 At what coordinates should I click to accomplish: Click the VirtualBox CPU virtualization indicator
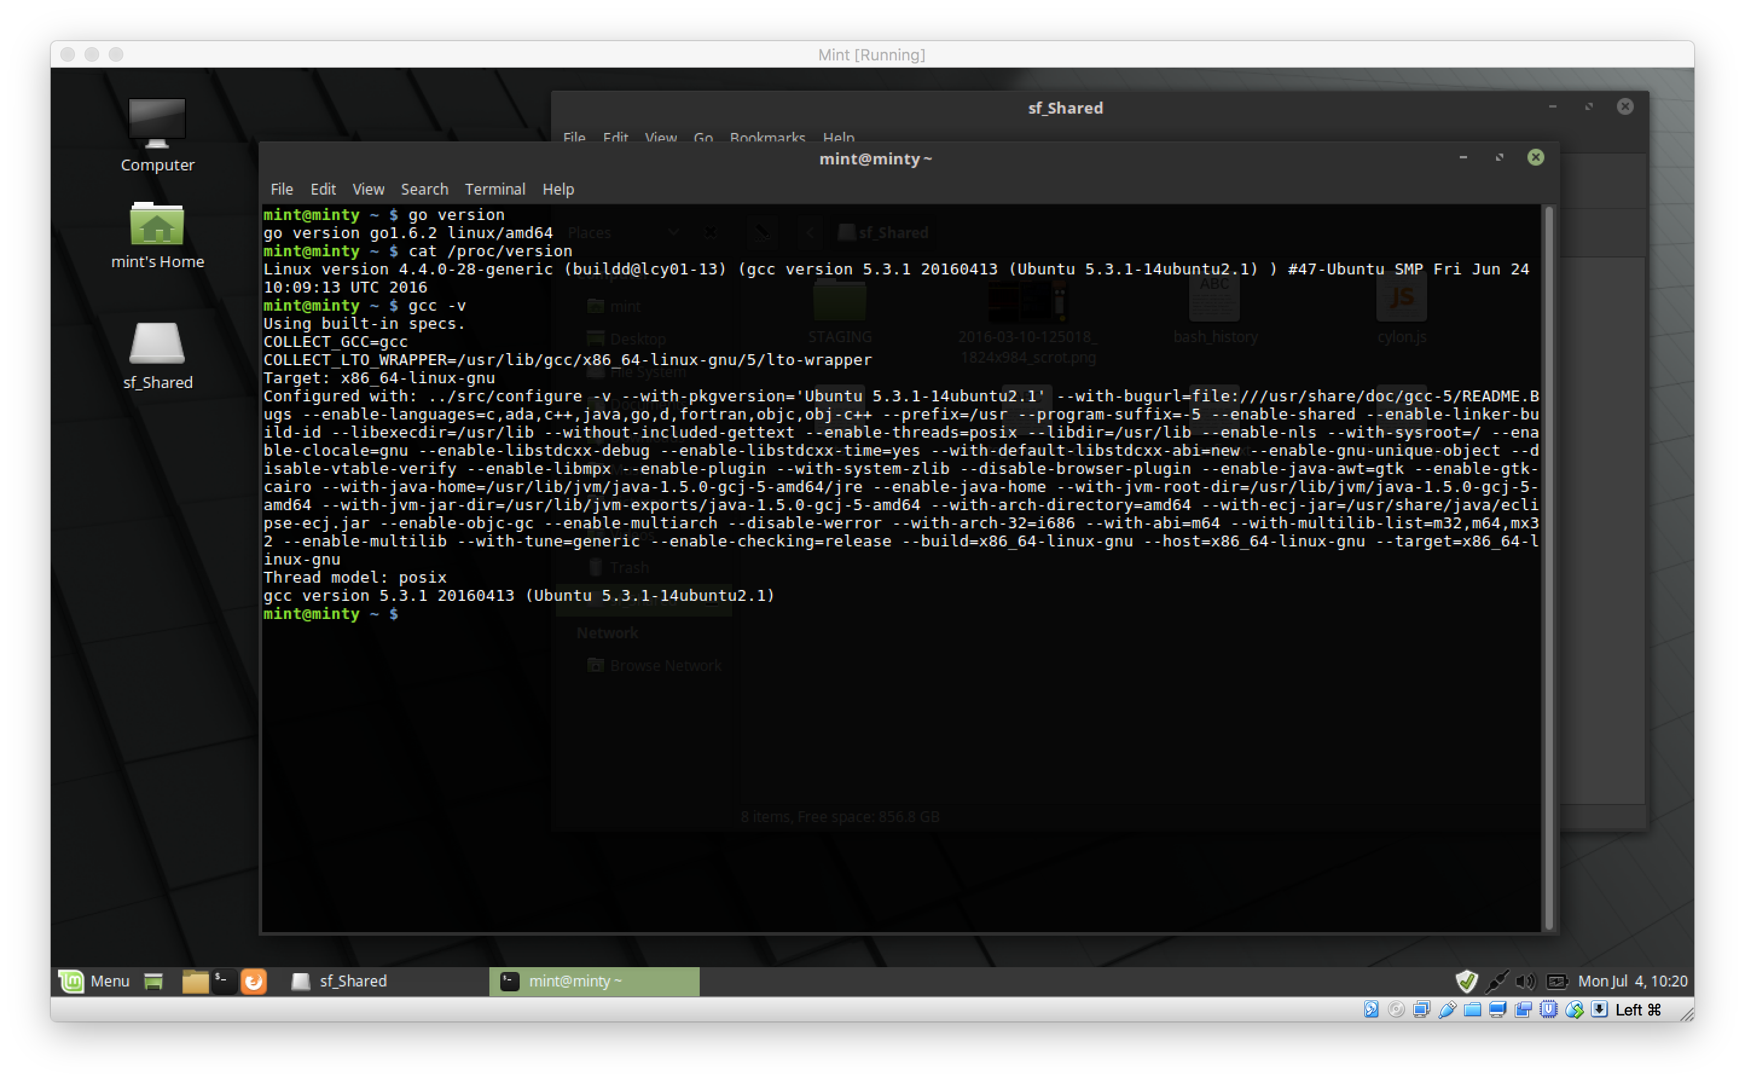[x=1549, y=1009]
